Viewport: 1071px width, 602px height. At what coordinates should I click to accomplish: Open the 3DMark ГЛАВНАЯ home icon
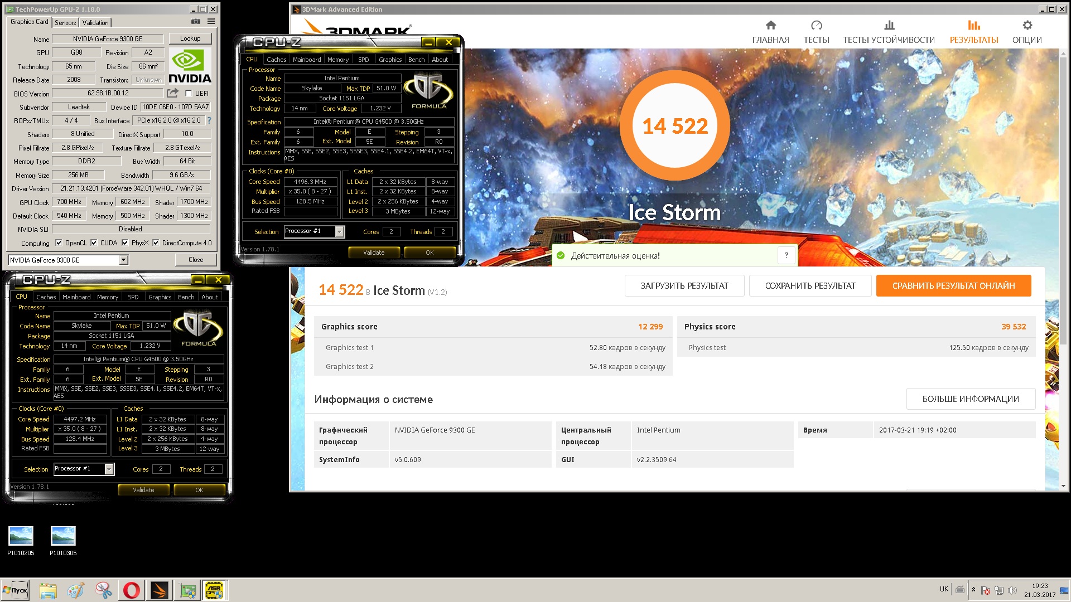[770, 25]
